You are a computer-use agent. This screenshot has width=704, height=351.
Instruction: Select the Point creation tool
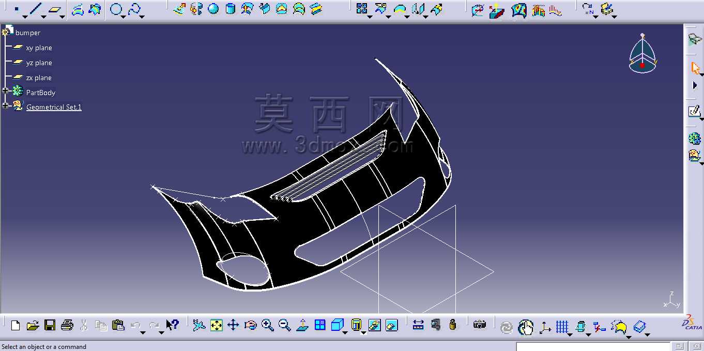pyautogui.click(x=17, y=9)
